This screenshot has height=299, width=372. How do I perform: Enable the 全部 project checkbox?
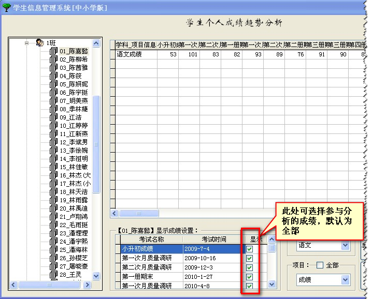coord(320,265)
